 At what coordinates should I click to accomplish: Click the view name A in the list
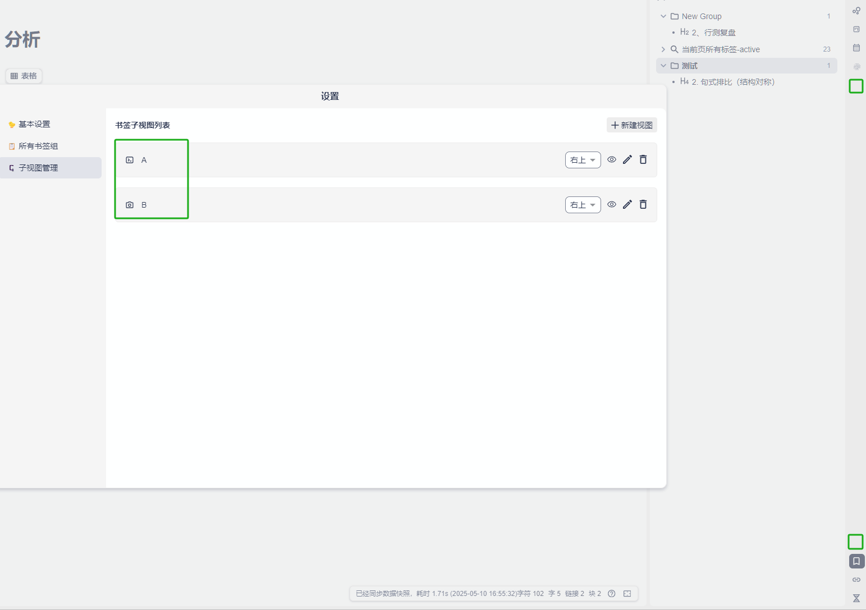[144, 160]
